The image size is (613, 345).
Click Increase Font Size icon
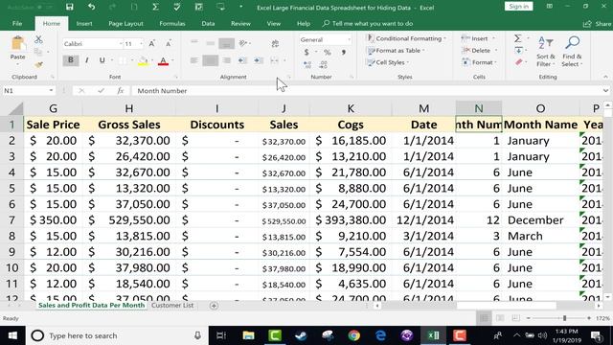point(151,44)
